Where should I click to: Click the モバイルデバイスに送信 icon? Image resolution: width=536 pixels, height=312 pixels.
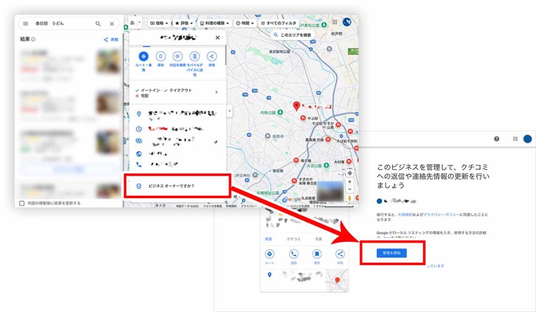click(x=195, y=56)
